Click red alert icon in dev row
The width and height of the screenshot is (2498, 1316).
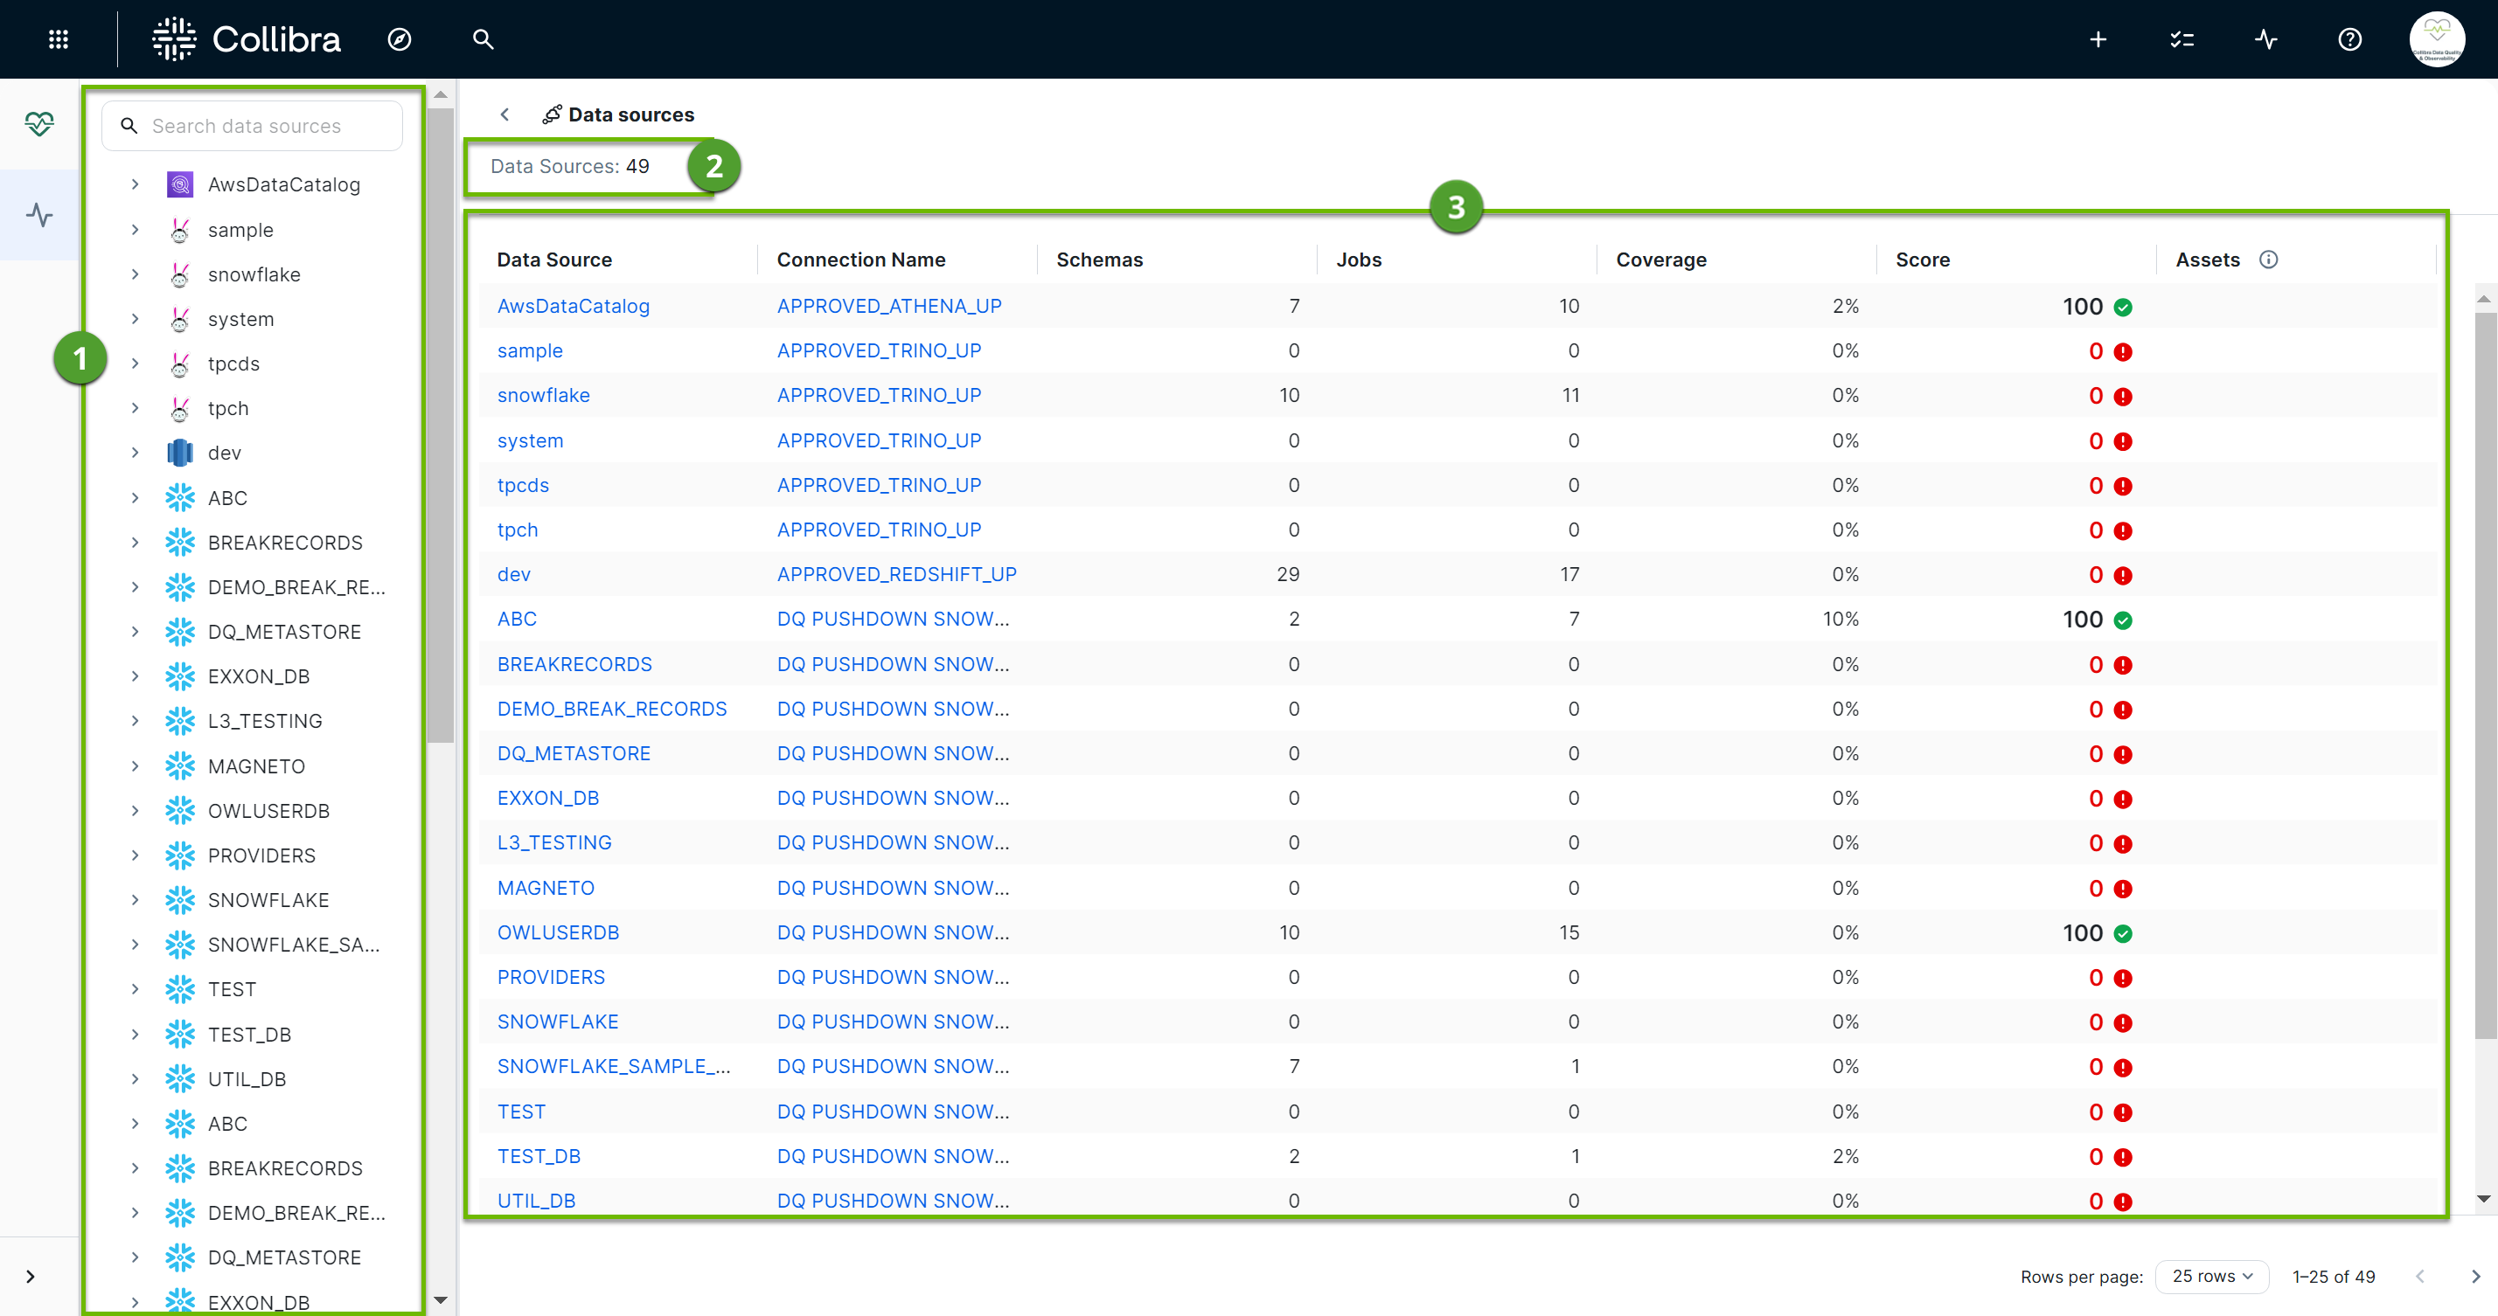tap(2123, 576)
